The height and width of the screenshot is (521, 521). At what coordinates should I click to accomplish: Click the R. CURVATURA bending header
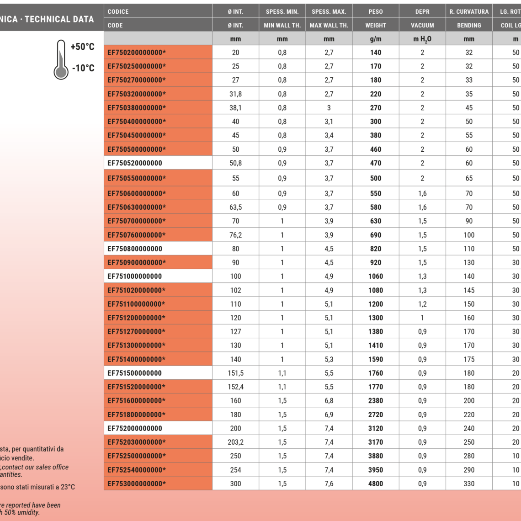[469, 11]
